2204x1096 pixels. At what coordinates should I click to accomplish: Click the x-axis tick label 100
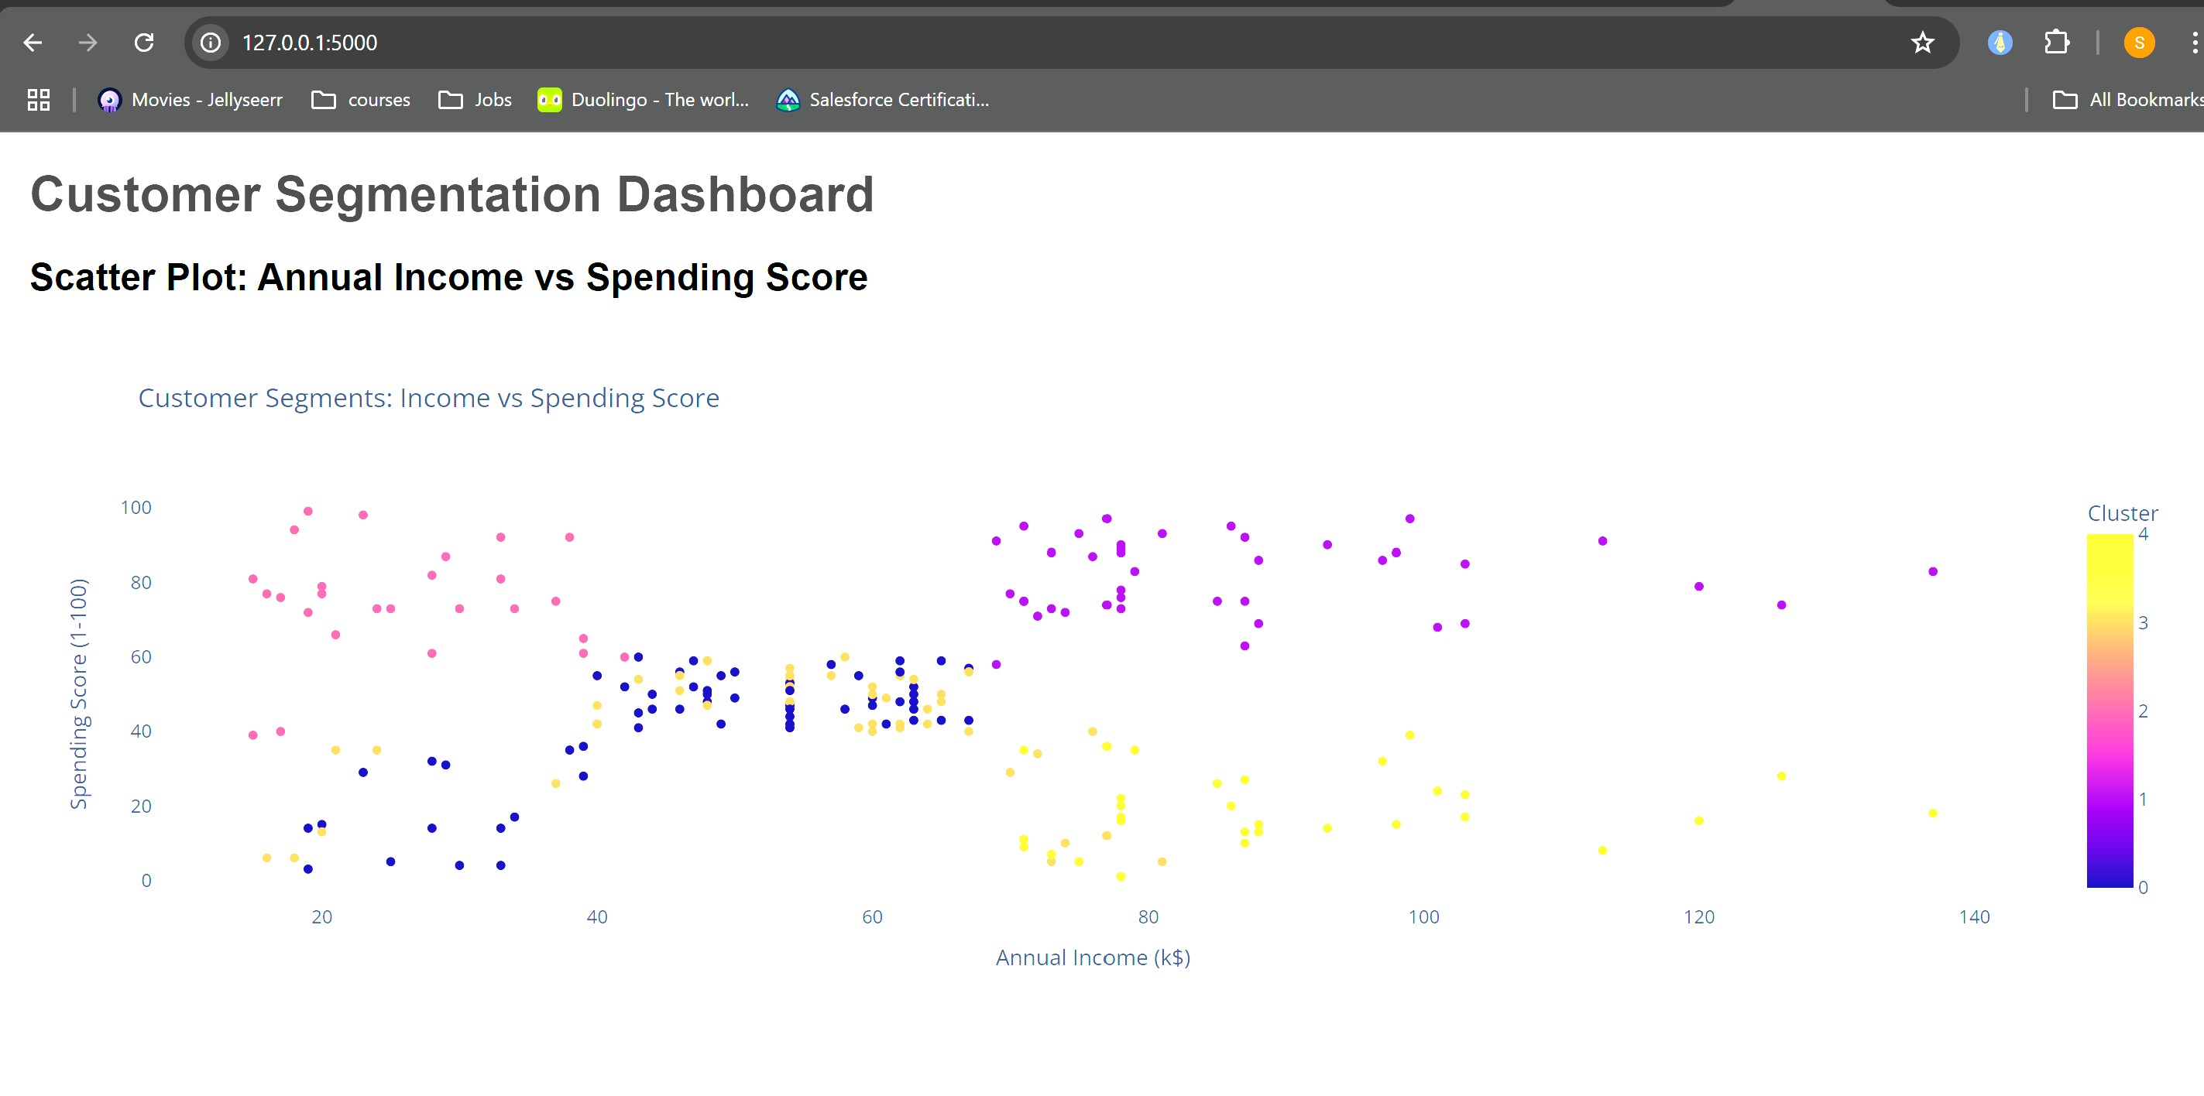click(1423, 917)
